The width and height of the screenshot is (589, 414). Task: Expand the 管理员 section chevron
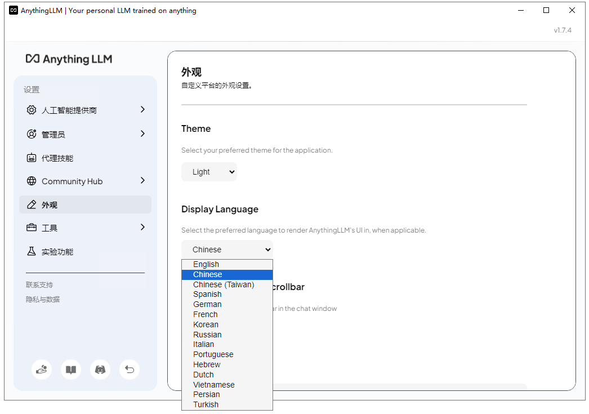point(142,133)
